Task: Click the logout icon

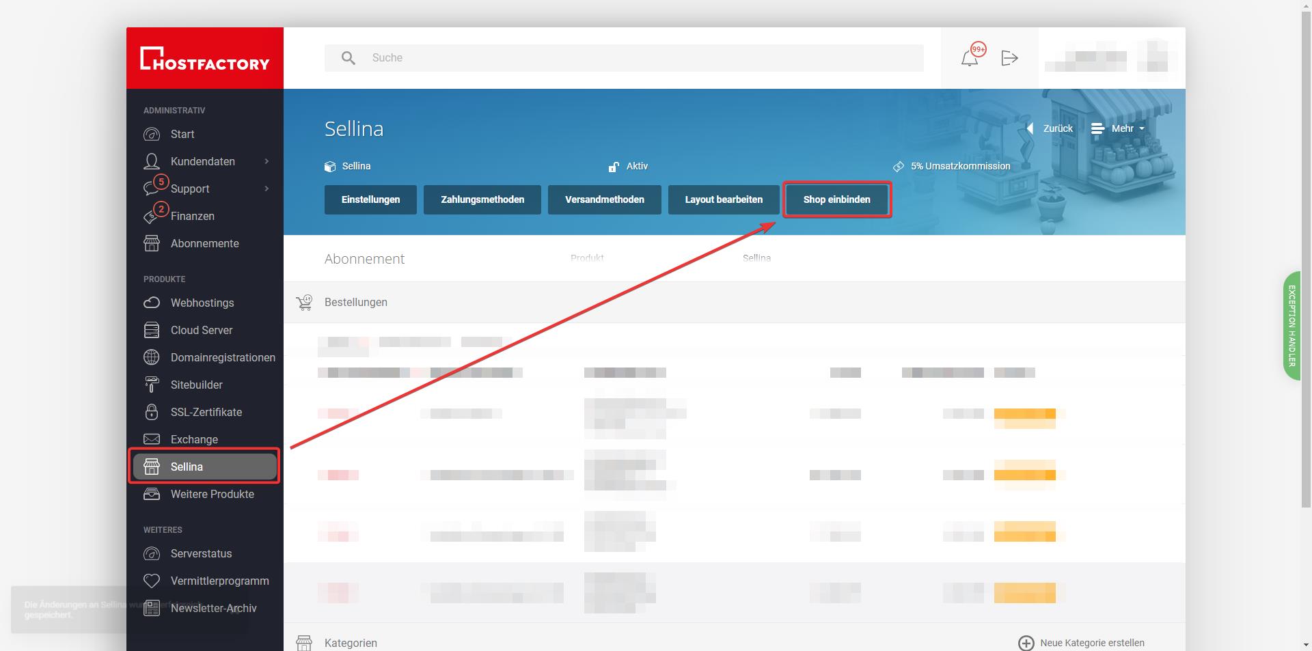Action: tap(1009, 58)
